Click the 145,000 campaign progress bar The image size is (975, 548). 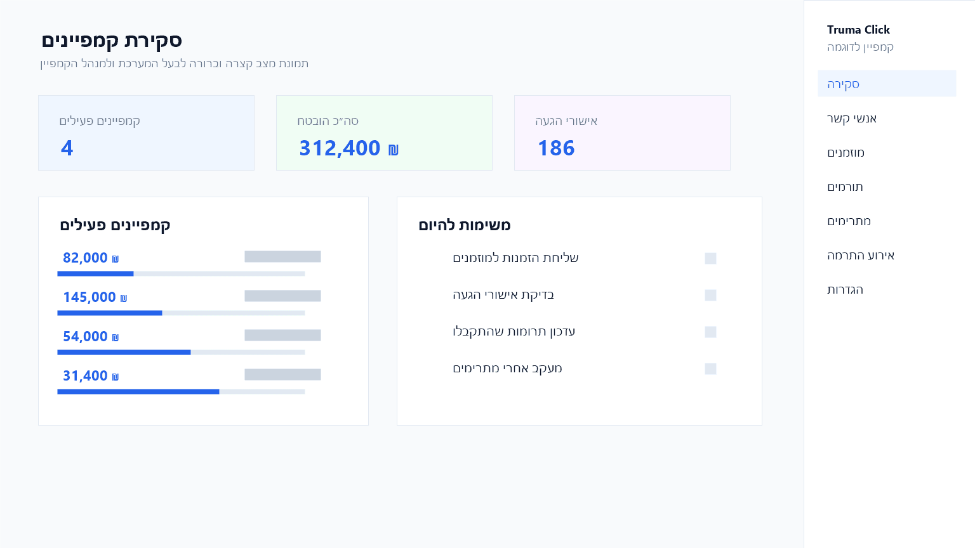[x=181, y=313]
